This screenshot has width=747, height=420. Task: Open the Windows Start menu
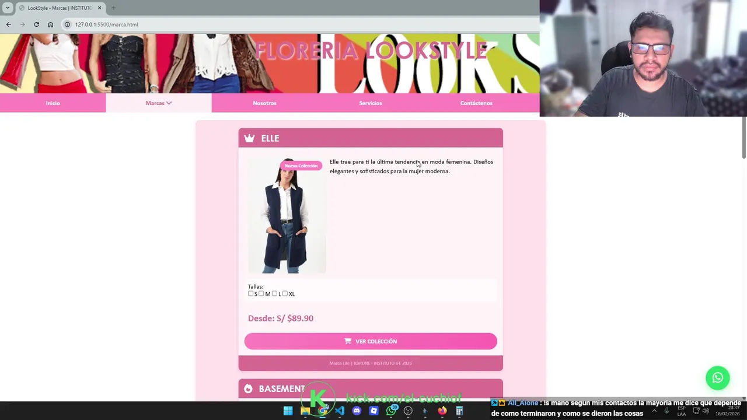click(x=288, y=411)
